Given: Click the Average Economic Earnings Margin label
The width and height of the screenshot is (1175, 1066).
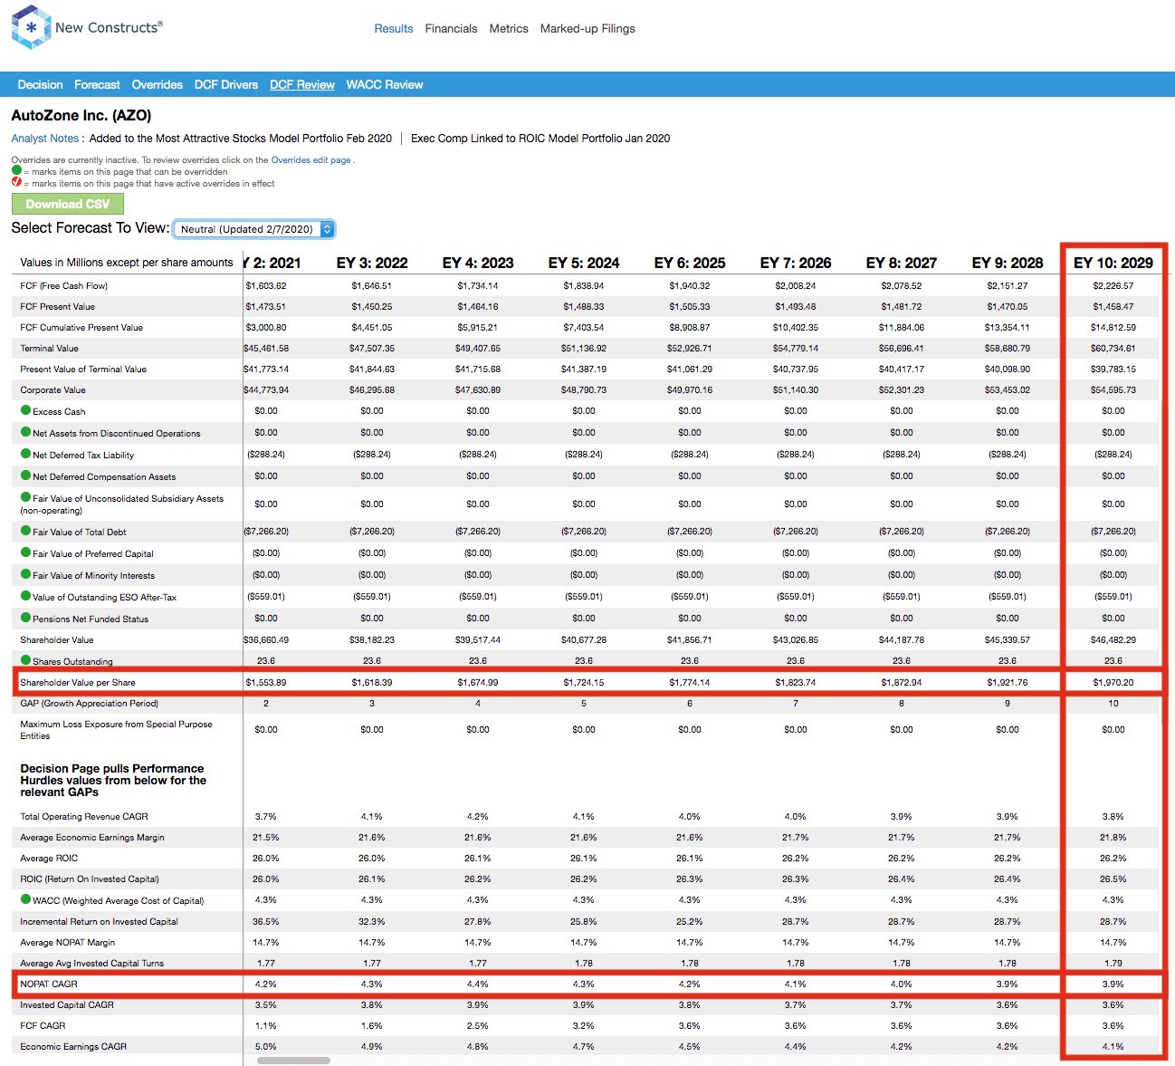Looking at the screenshot, I should [x=92, y=837].
